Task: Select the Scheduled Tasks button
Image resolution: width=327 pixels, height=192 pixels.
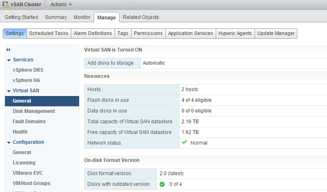Action: [x=48, y=33]
